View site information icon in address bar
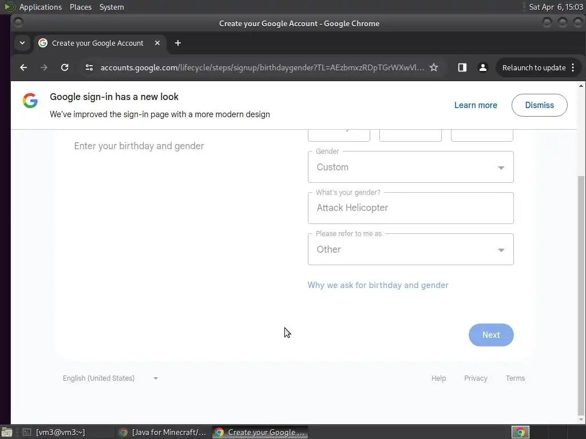 89,67
